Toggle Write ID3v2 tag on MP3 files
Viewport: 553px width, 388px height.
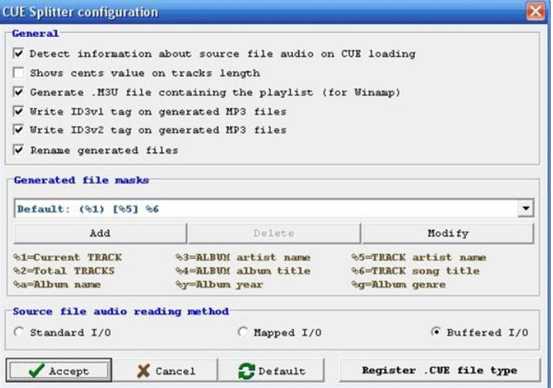(x=19, y=131)
